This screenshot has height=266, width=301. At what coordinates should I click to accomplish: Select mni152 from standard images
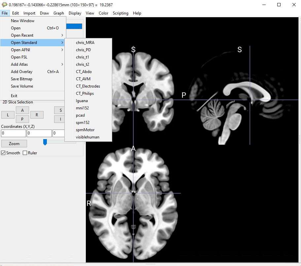tap(82, 108)
